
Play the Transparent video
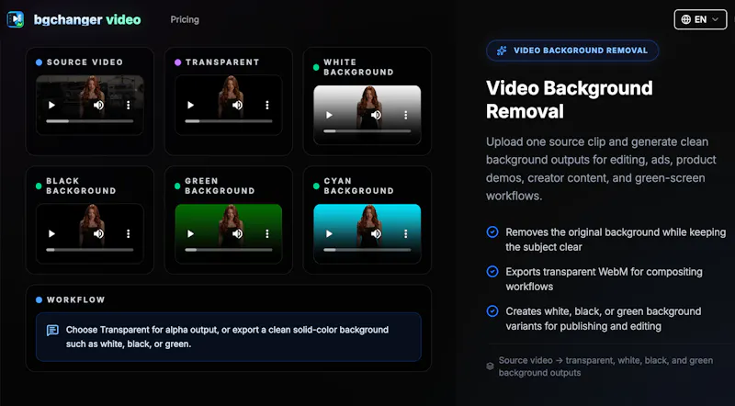coord(190,105)
